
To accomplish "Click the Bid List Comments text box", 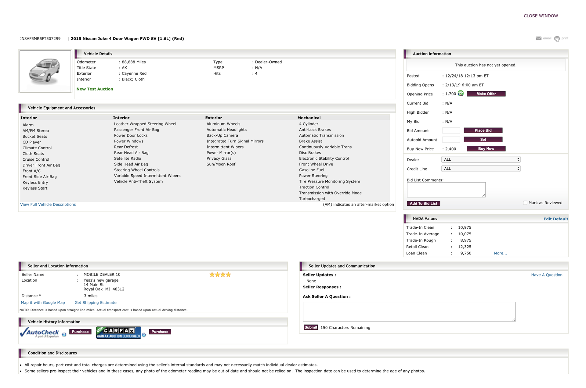I will (x=446, y=190).
